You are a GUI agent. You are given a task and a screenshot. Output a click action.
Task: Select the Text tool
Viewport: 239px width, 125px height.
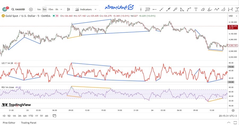click(x=196, y=9)
